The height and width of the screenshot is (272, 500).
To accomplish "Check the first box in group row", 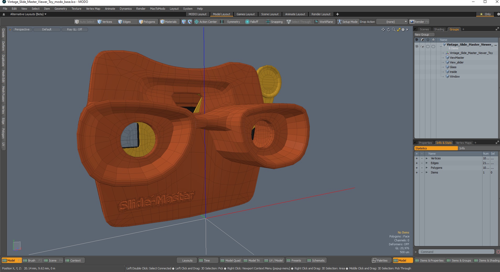I will (x=428, y=46).
